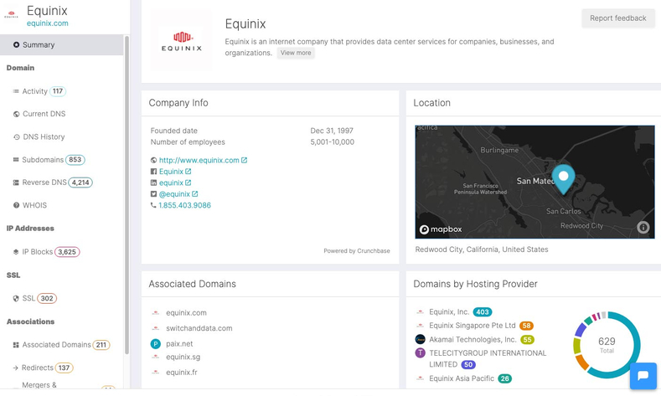
Task: Select TELECITYGROUP INTERNATIONAL LIMITED provider
Action: point(488,358)
